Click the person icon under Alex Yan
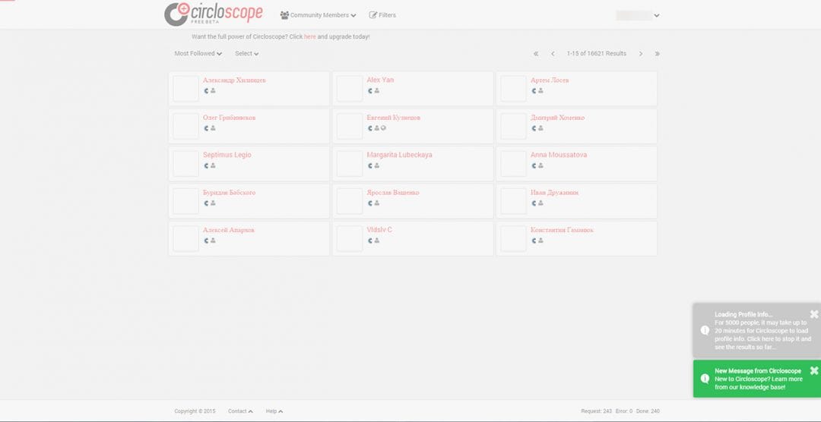 coord(376,91)
